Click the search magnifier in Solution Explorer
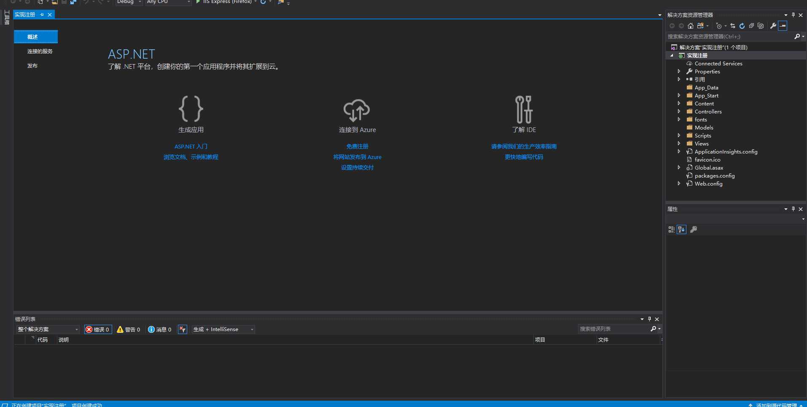This screenshot has width=807, height=407. (797, 37)
